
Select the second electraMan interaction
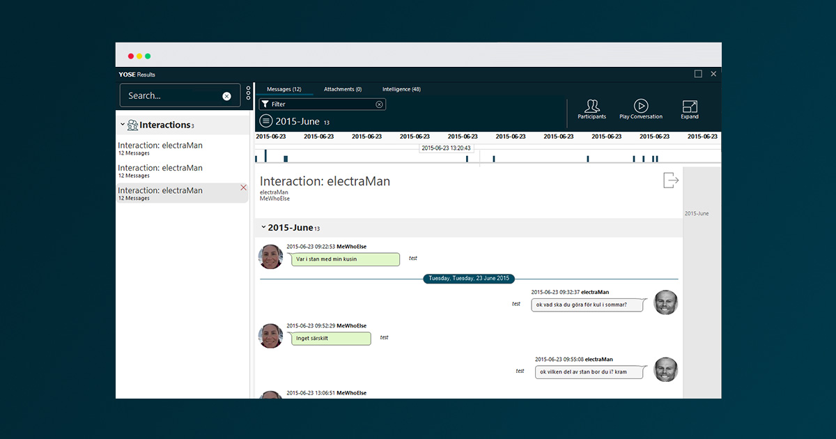click(x=160, y=170)
